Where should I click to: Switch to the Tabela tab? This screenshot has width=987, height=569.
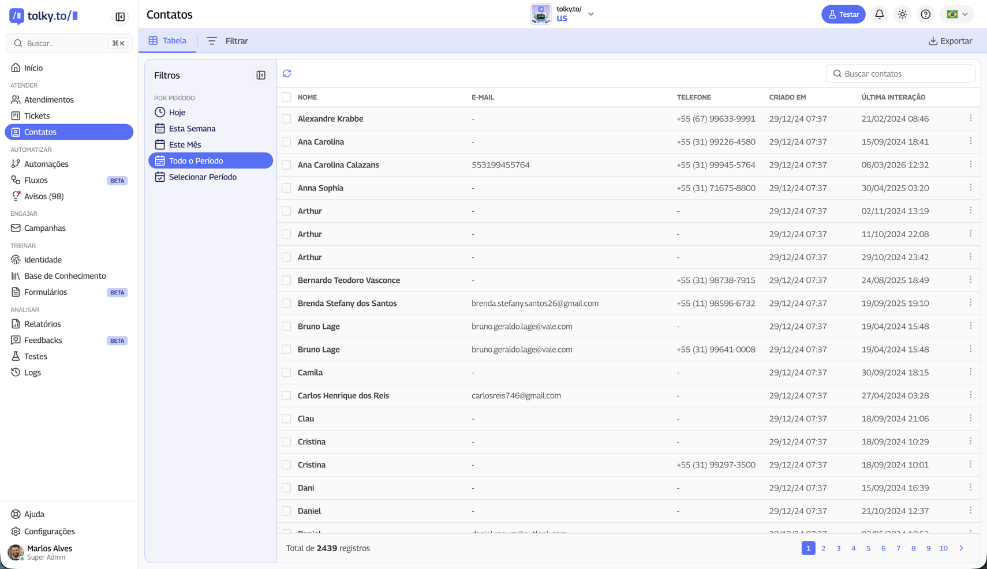[x=167, y=41]
